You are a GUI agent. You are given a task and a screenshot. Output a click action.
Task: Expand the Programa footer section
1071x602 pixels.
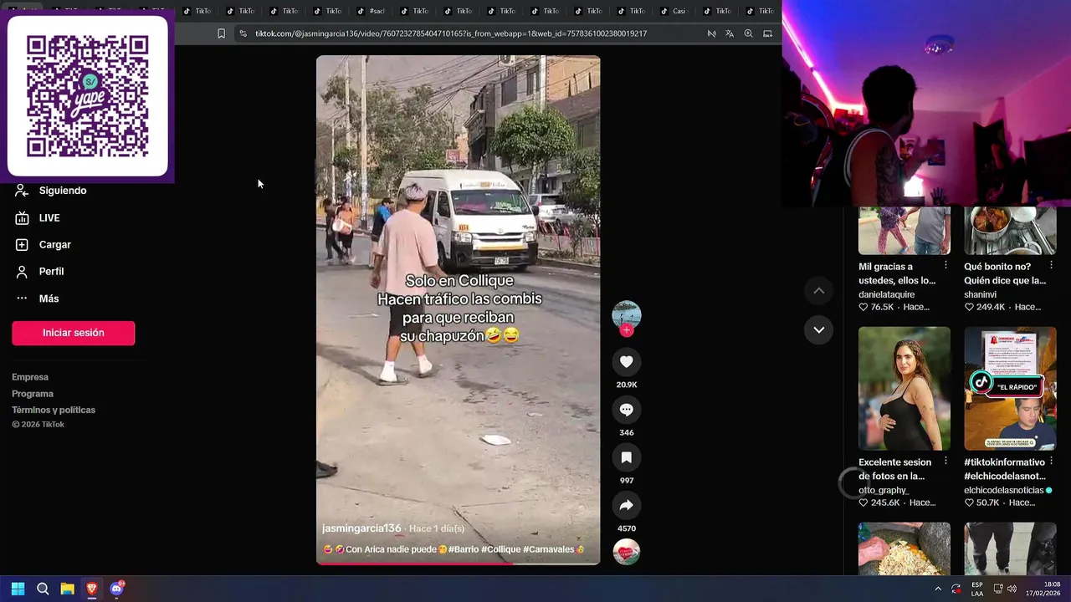(33, 394)
